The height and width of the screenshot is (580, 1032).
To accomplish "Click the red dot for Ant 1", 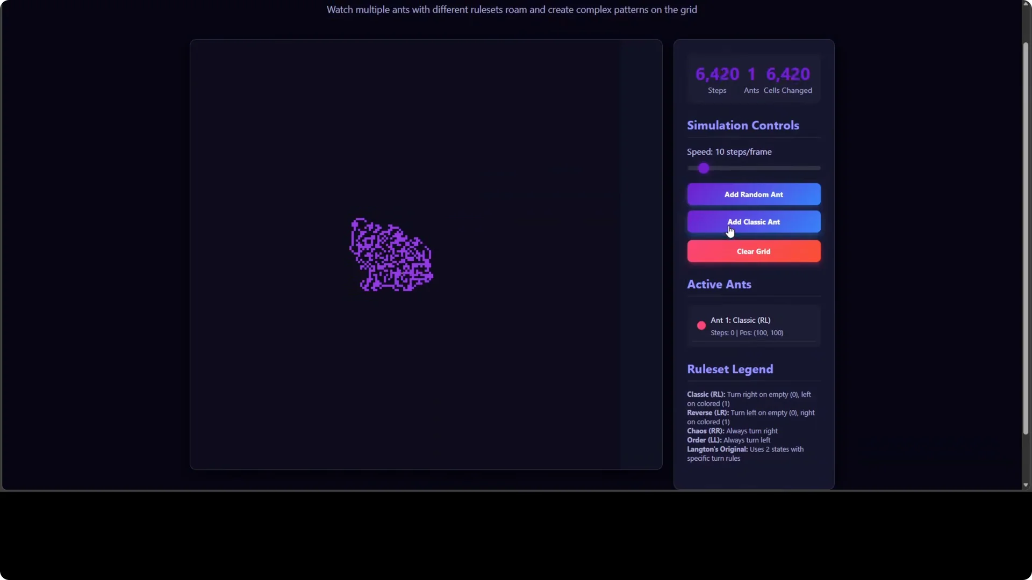I will pyautogui.click(x=701, y=325).
